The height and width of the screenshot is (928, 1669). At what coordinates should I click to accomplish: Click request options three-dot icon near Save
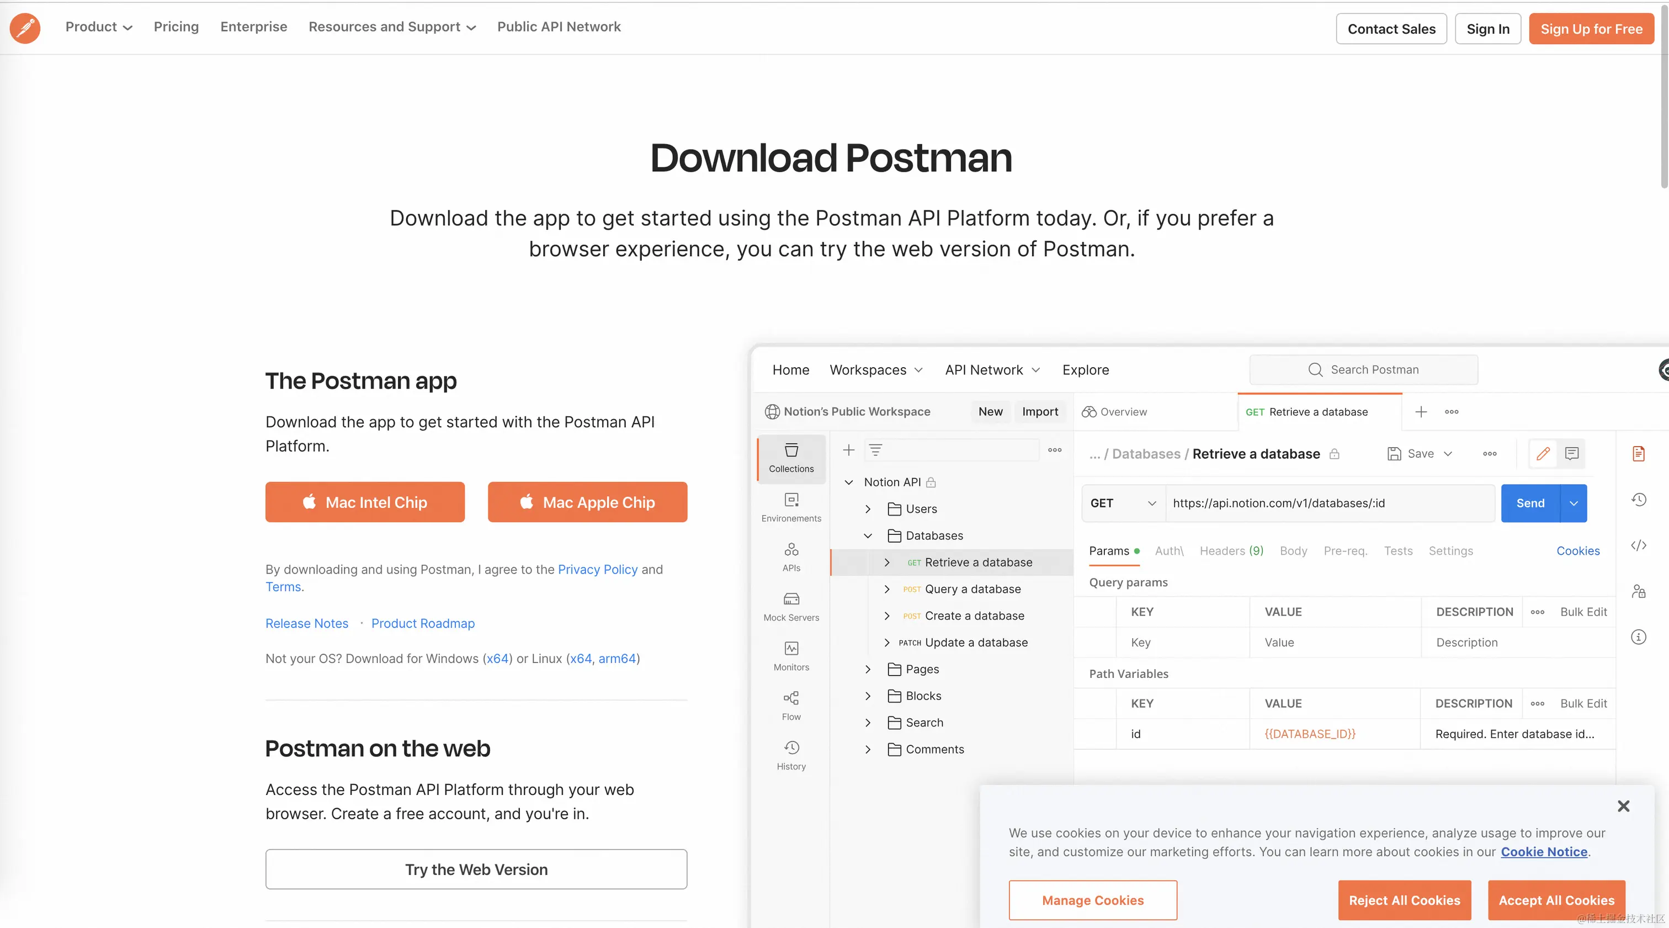[x=1490, y=454]
